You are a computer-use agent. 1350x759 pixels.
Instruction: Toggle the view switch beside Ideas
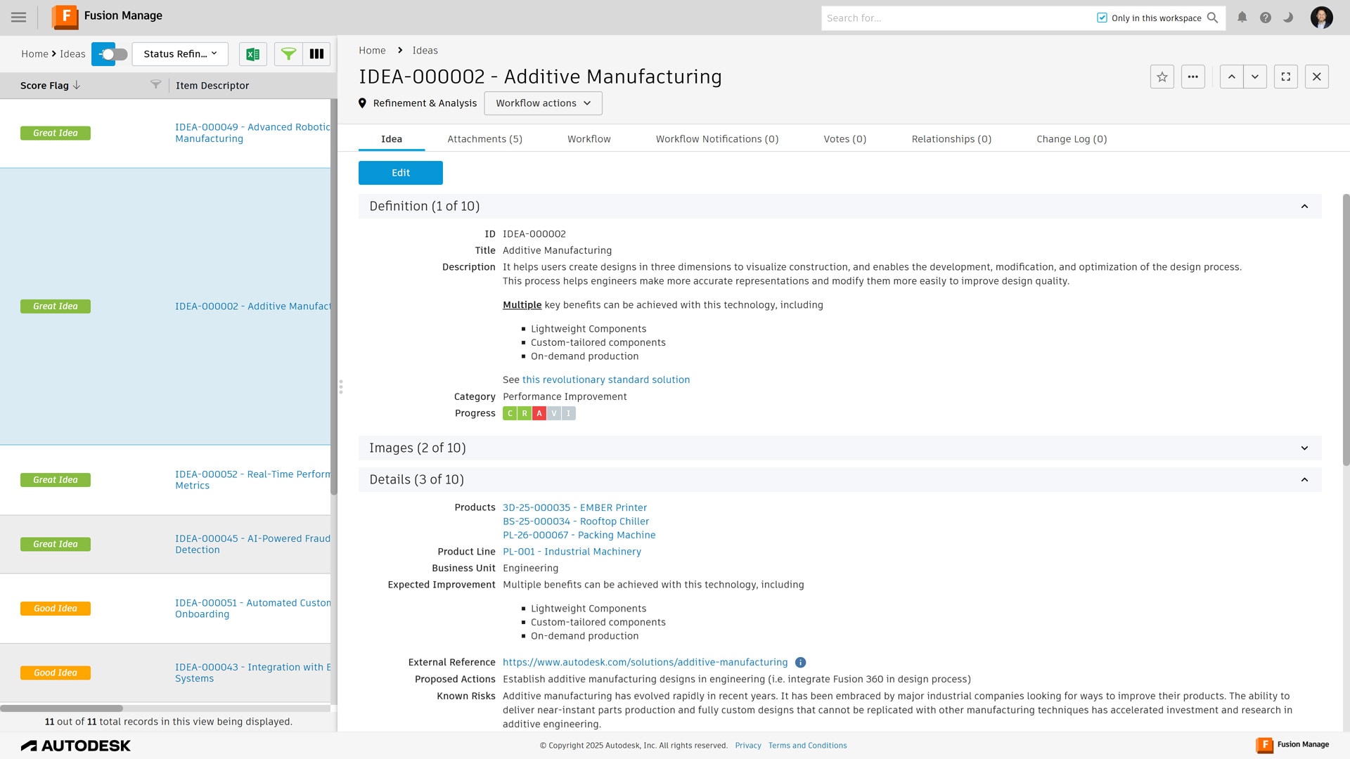coord(110,54)
